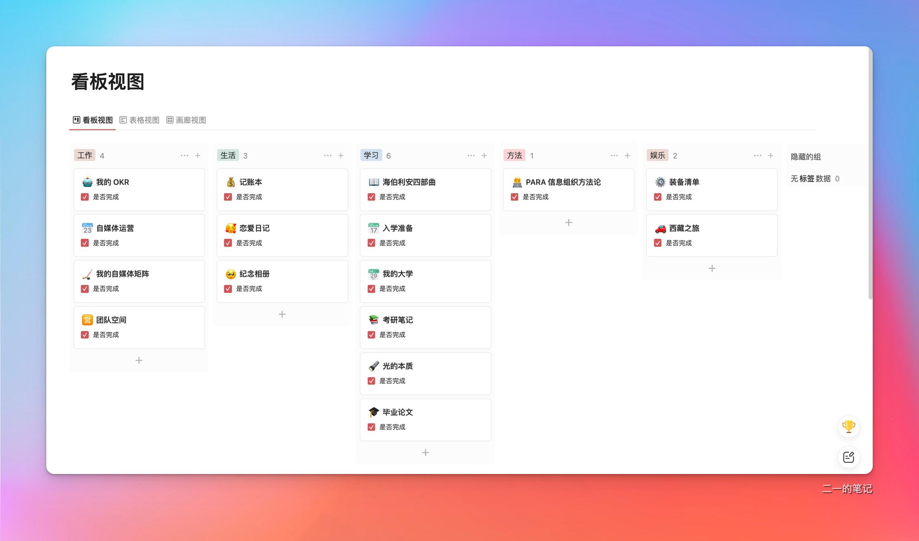
Task: Open the options menu of the 娱乐 column
Action: (757, 155)
